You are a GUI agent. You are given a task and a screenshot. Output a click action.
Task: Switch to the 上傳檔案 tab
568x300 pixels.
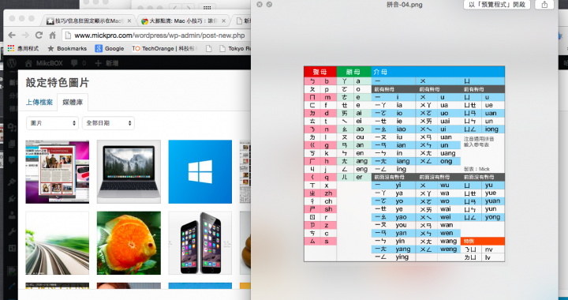point(39,102)
